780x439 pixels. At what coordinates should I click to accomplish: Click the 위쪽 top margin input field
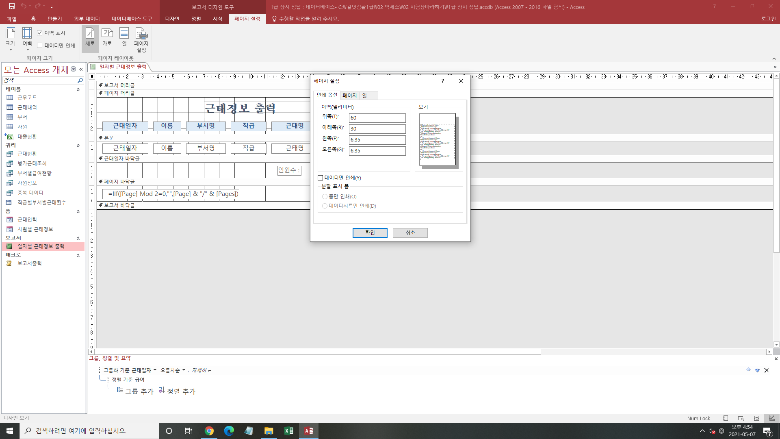pos(377,118)
